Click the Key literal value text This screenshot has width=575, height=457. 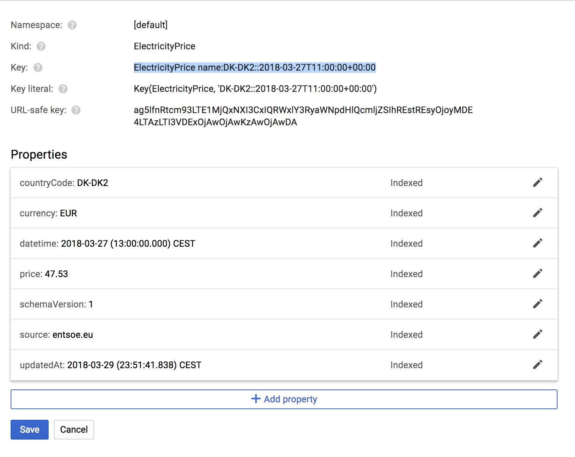(255, 89)
